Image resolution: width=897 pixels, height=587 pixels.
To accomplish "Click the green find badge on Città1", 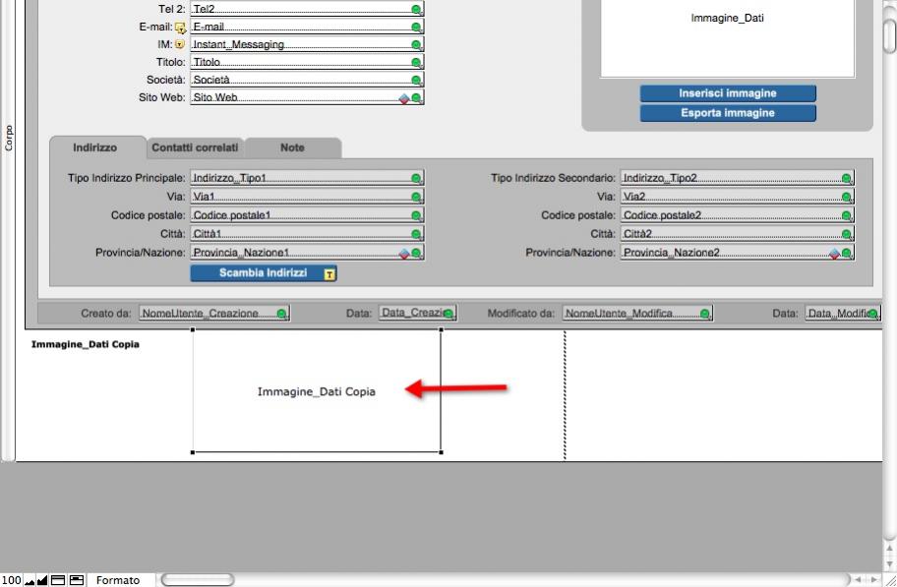I will pyautogui.click(x=416, y=234).
